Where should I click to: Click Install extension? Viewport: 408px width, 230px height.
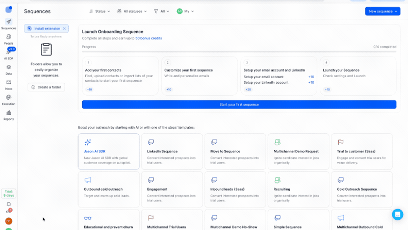(x=47, y=29)
